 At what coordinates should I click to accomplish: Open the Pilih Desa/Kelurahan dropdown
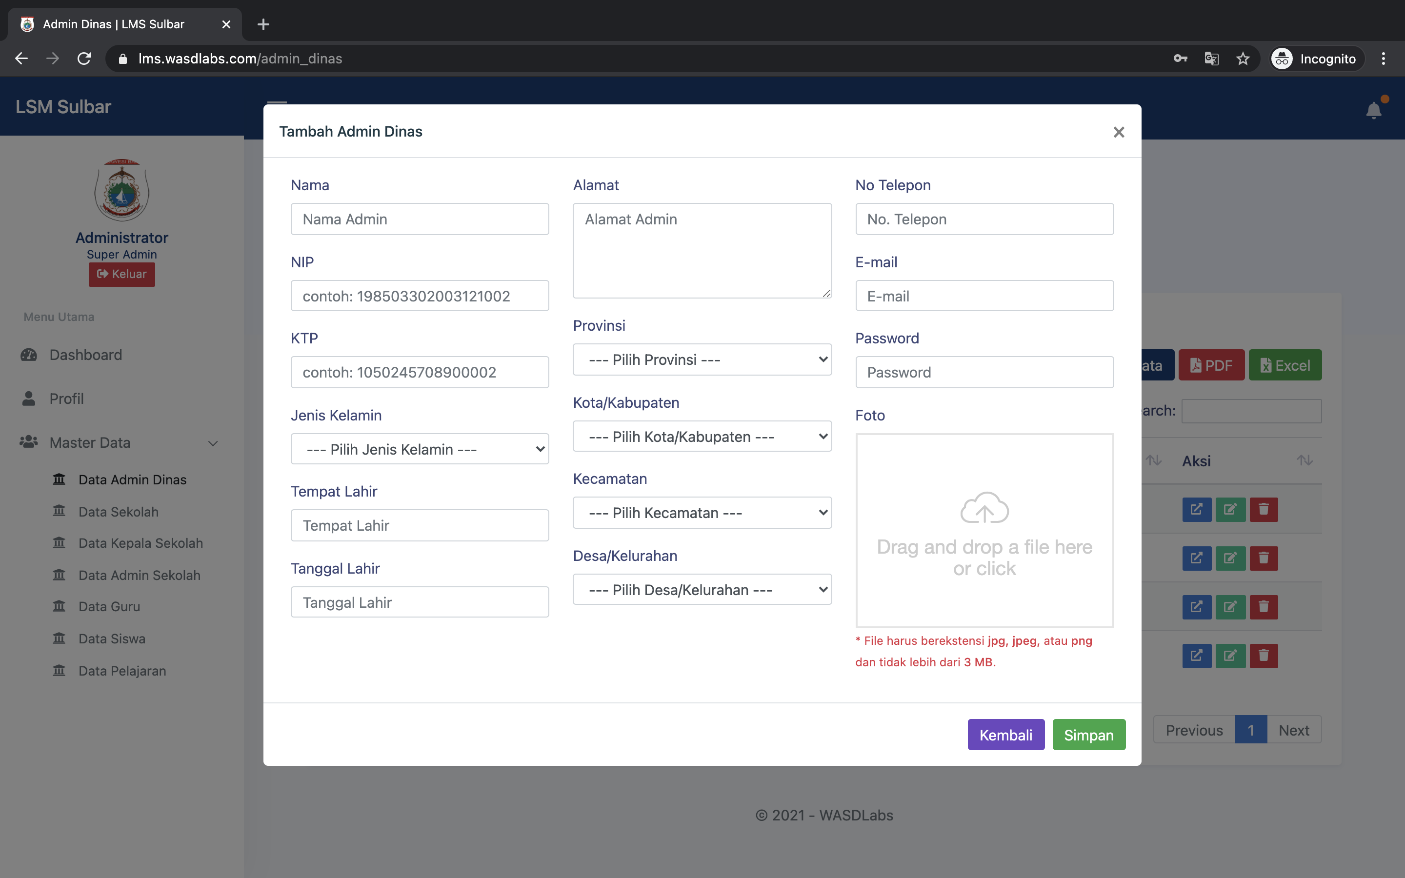pos(702,589)
